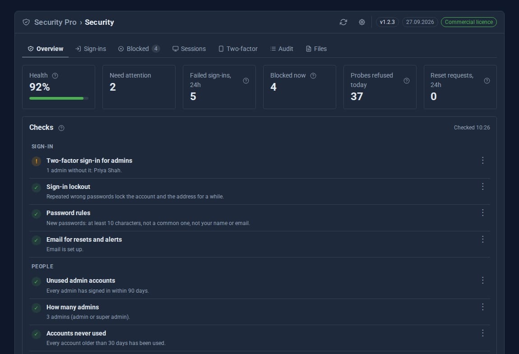
Task: Click the count badge 4 on Blocked tab
Action: [156, 49]
